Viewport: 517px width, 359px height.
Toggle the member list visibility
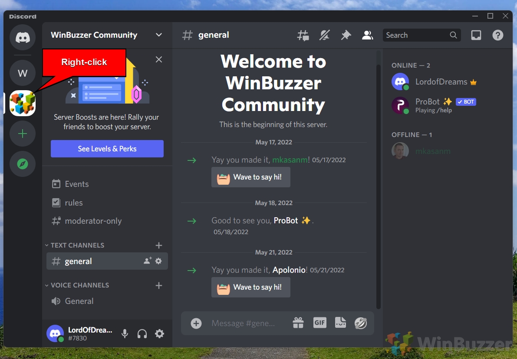pyautogui.click(x=367, y=35)
